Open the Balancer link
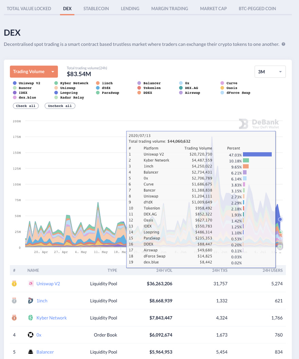 coord(45,352)
